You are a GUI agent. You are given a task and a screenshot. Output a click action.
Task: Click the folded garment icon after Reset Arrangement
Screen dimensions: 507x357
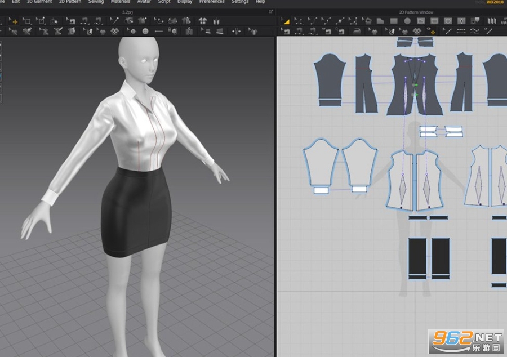pos(216,21)
